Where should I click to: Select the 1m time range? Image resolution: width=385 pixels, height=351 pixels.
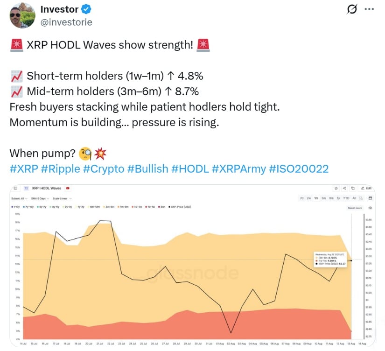316,198
